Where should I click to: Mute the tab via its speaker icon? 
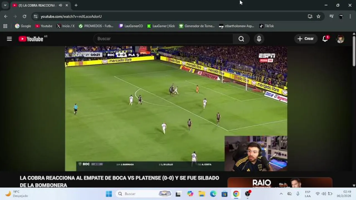[x=60, y=5]
